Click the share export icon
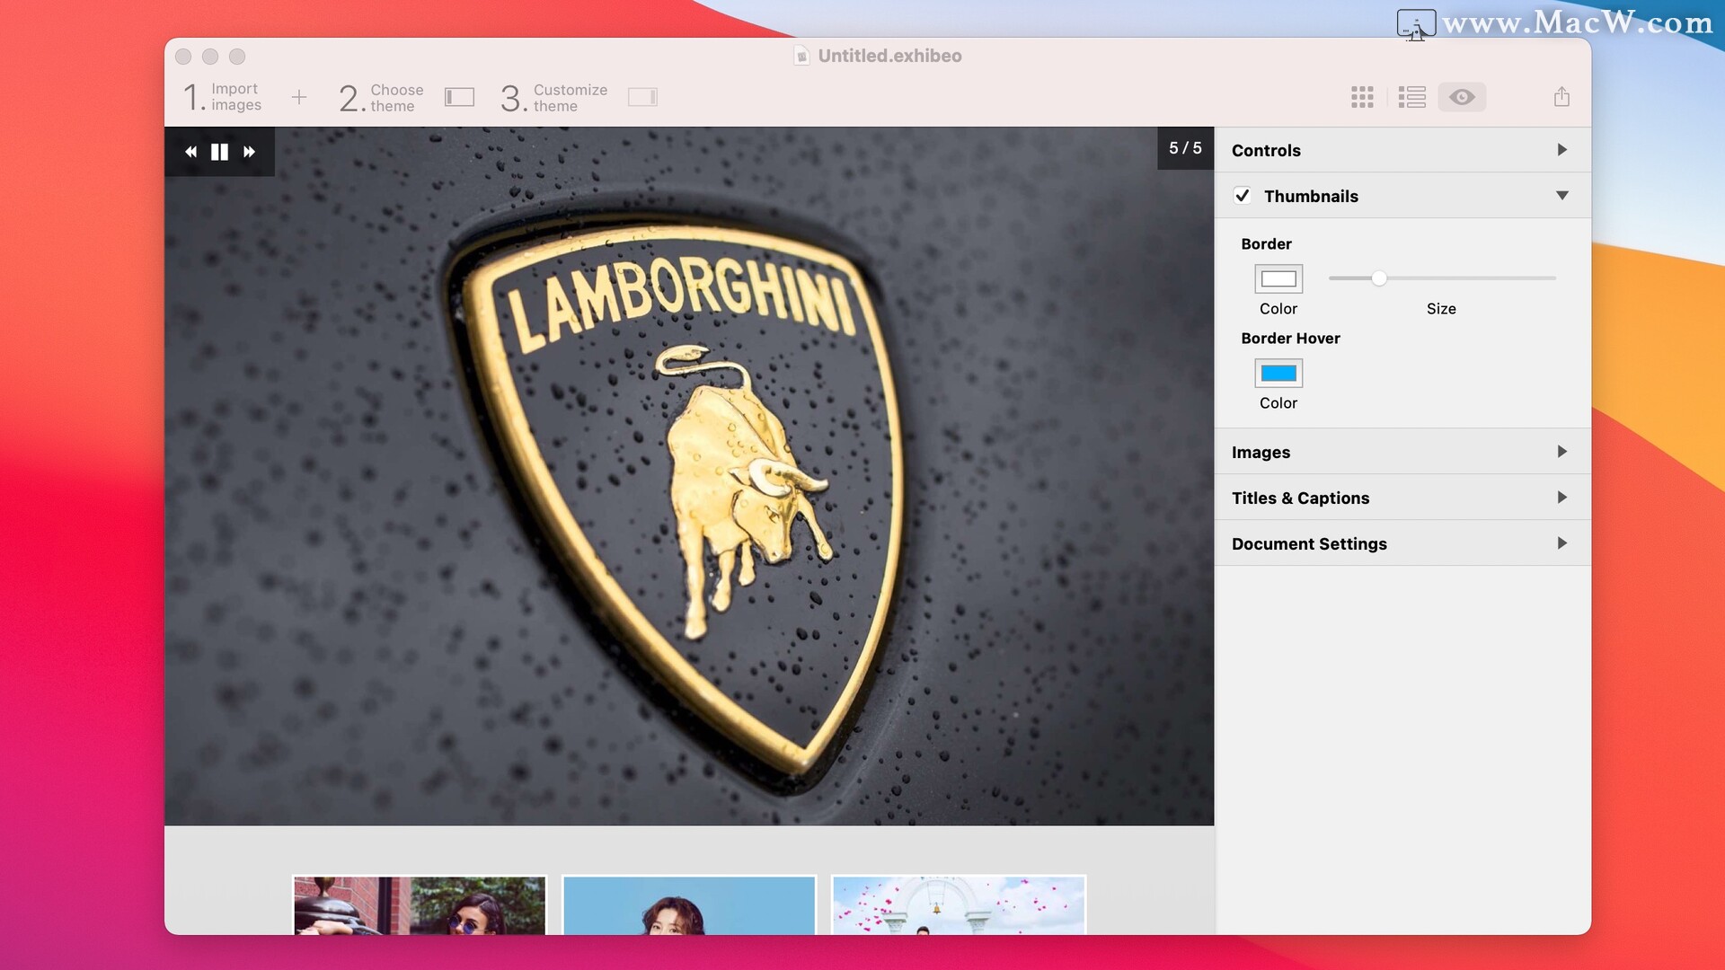The image size is (1725, 970). click(x=1561, y=97)
